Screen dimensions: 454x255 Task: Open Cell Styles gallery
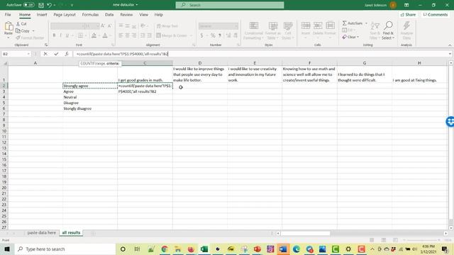click(287, 30)
